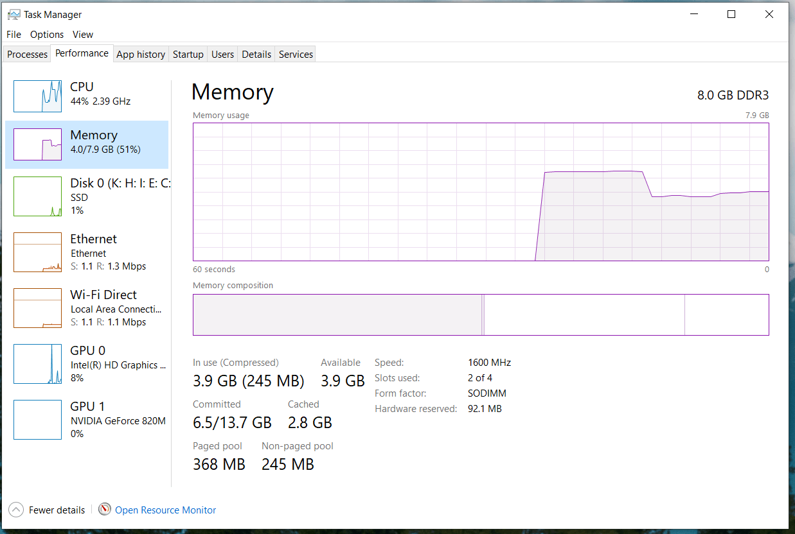The image size is (795, 534).
Task: Switch to the Processes tab
Action: tap(27, 55)
